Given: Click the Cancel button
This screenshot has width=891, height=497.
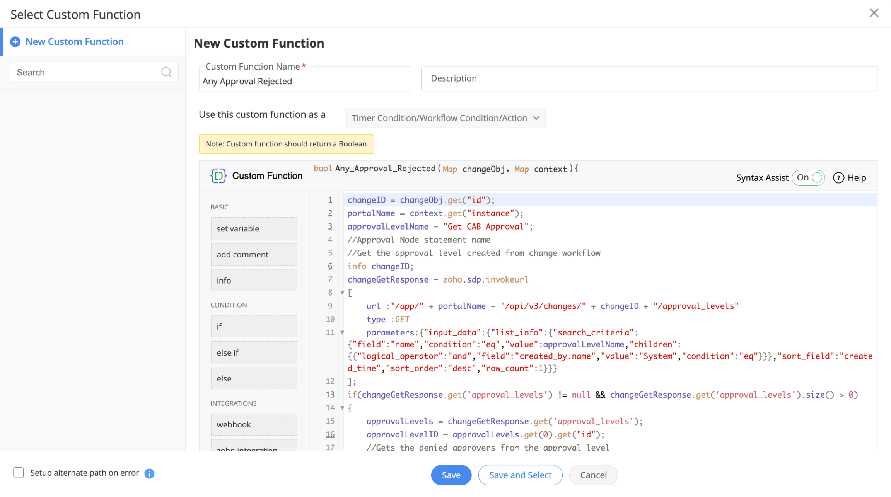Looking at the screenshot, I should (x=593, y=475).
